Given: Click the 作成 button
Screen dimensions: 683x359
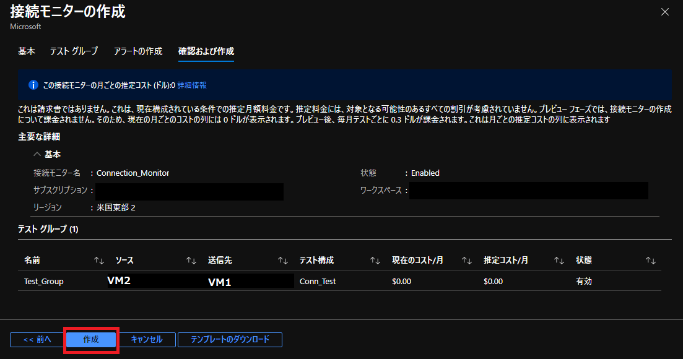Looking at the screenshot, I should 91,339.
